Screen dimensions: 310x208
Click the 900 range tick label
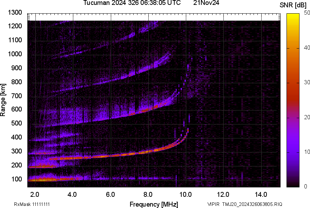pyautogui.click(x=16, y=68)
